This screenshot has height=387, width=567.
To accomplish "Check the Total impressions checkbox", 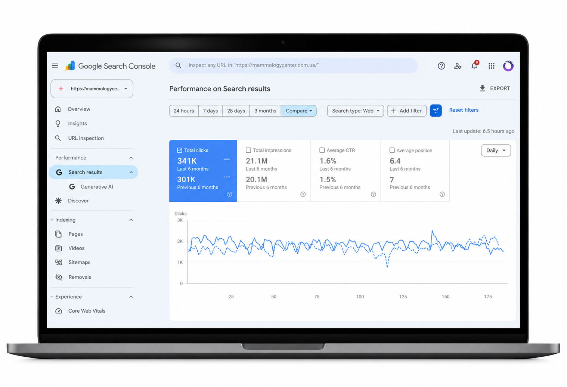I will pos(248,150).
